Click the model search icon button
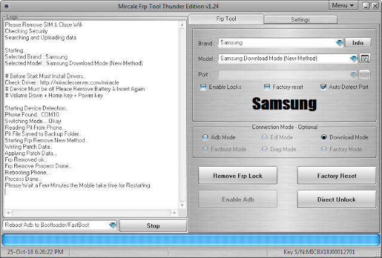 coord(365,59)
